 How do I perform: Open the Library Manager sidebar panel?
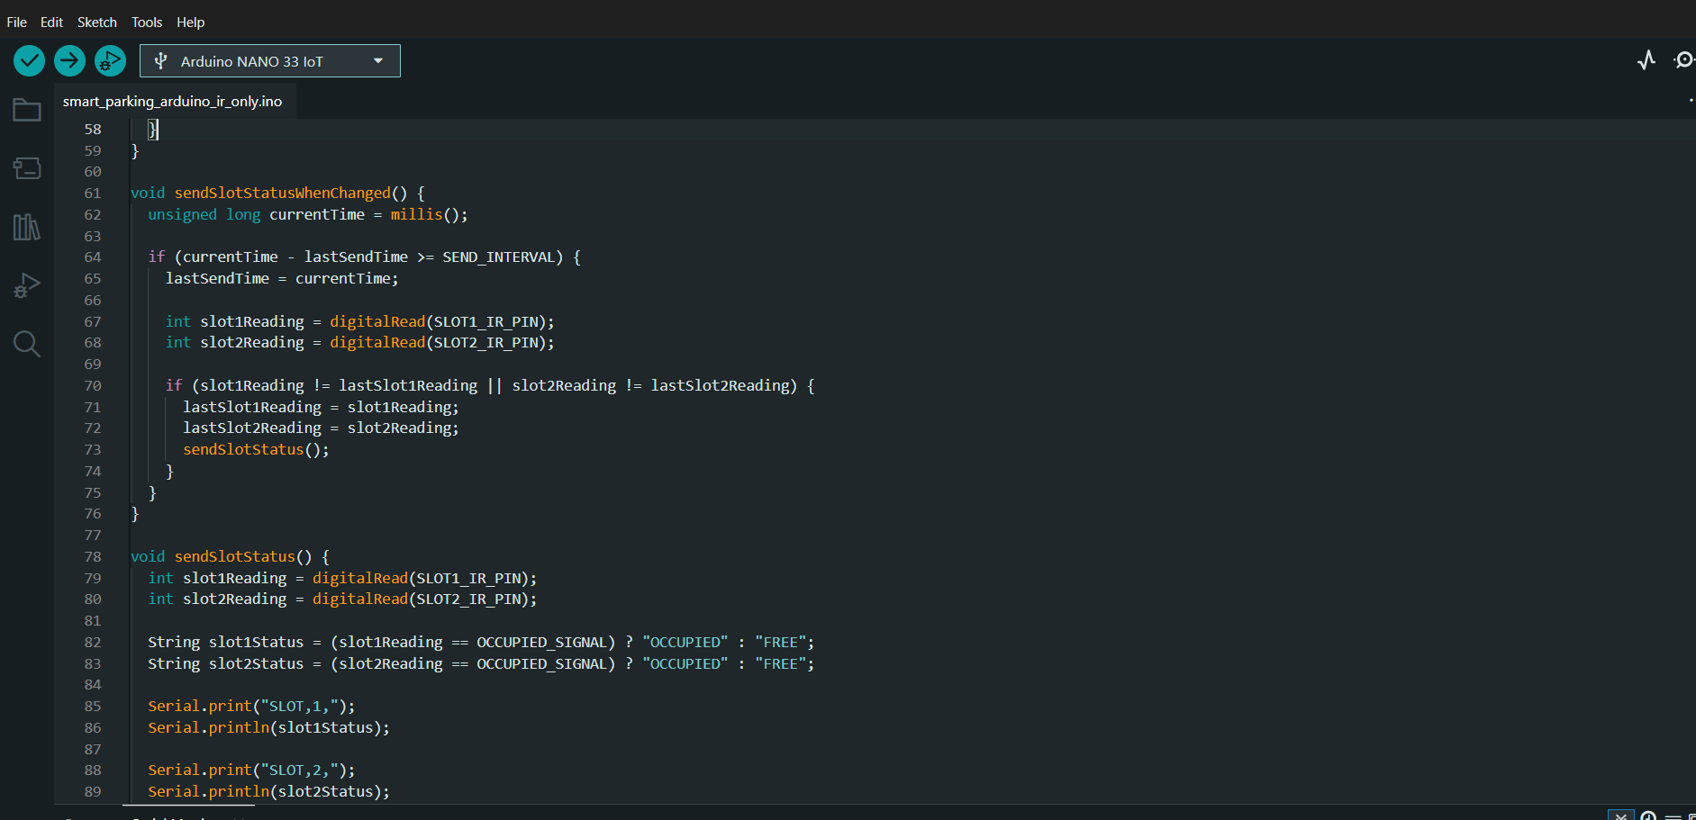point(27,227)
